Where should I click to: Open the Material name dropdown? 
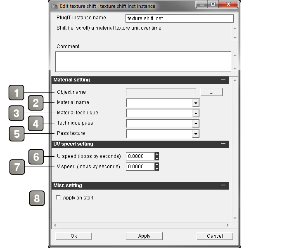click(x=196, y=103)
